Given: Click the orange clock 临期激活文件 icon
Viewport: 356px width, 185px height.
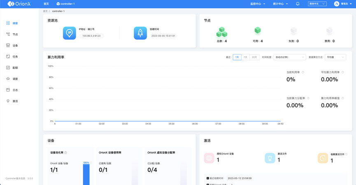Looking at the screenshot, I should (323, 158).
